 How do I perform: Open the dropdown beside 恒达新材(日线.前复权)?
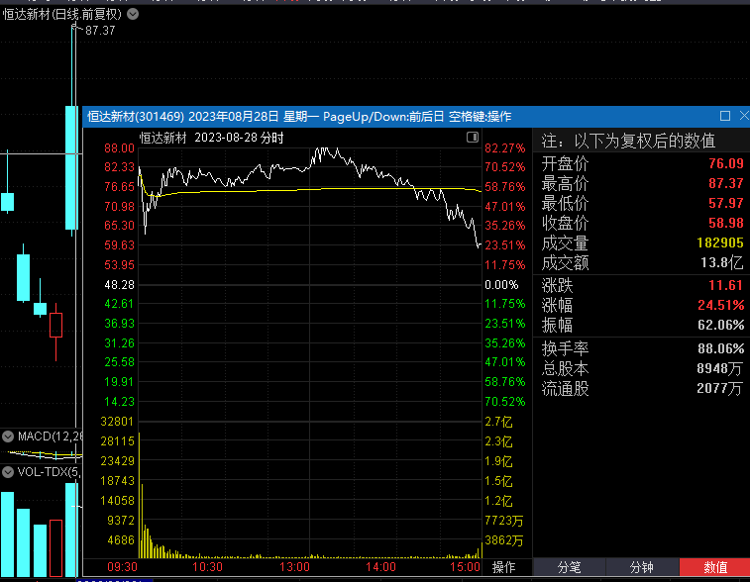tap(133, 14)
